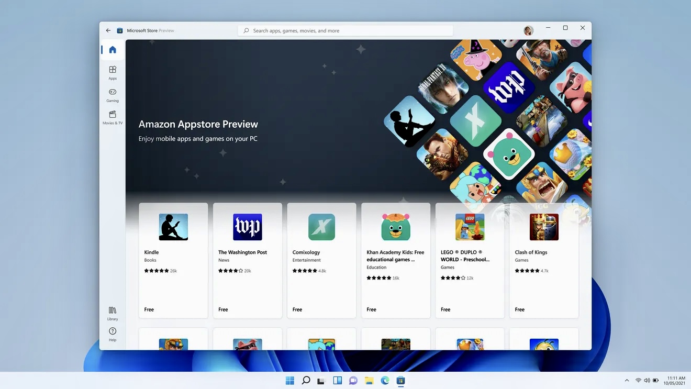Open Help in the sidebar

(x=113, y=334)
